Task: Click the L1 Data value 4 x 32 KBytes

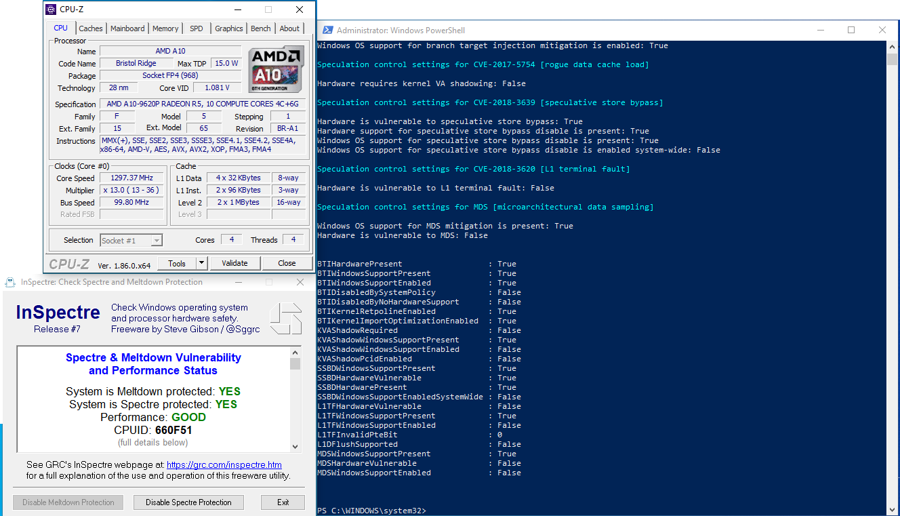Action: 237,178
